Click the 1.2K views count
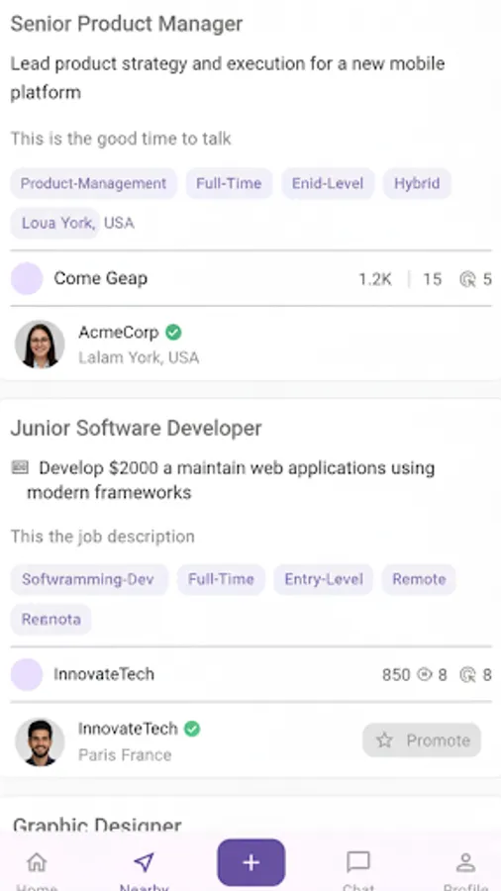Viewport: 501px width, 891px height. (375, 279)
